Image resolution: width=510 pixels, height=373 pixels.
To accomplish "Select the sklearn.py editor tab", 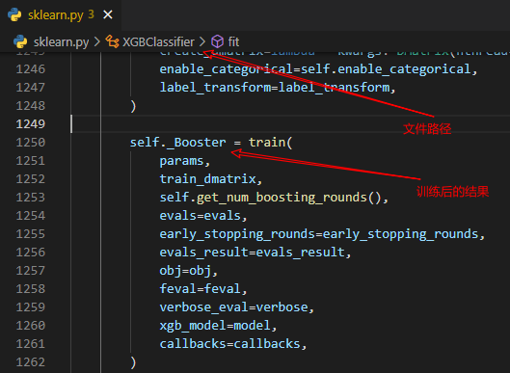I will click(x=61, y=15).
